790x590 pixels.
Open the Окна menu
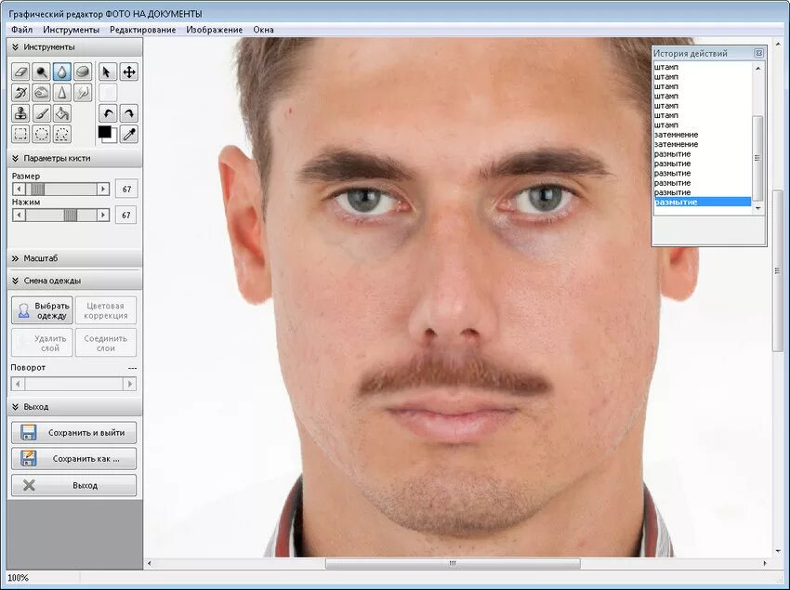pyautogui.click(x=263, y=30)
